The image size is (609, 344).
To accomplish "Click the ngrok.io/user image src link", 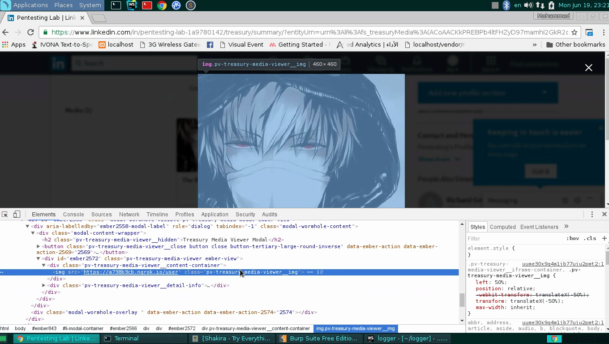I will (131, 272).
